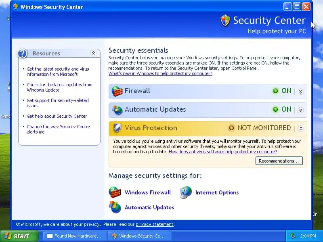Viewport: 323px width, 242px height.
Task: Click the system tray hardware icon
Action: click(x=292, y=236)
